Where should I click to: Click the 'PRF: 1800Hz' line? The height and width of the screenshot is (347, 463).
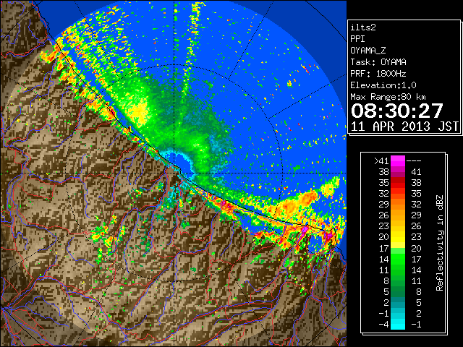378,74
